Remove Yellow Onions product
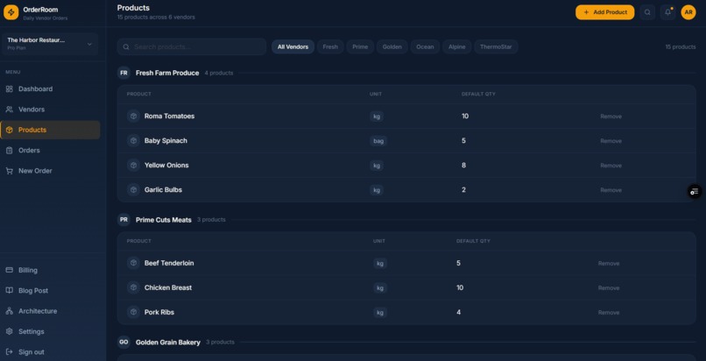This screenshot has width=706, height=361. pos(611,166)
